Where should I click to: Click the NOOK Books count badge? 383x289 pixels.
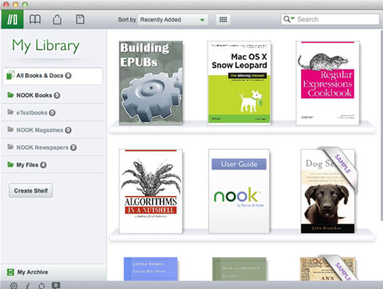56,95
